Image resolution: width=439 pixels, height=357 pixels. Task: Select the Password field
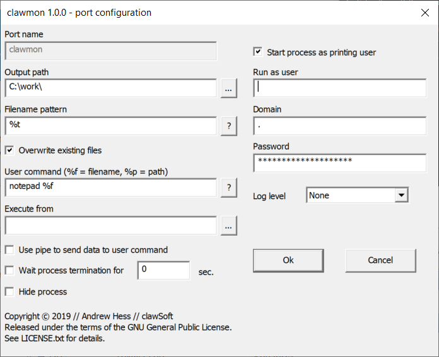pyautogui.click(x=340, y=163)
